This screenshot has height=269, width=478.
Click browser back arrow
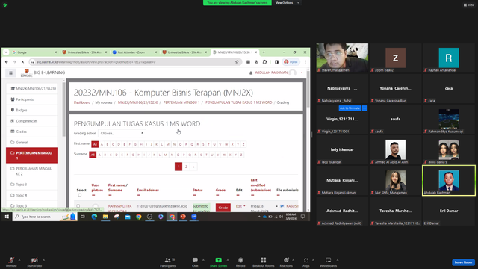(7, 61)
